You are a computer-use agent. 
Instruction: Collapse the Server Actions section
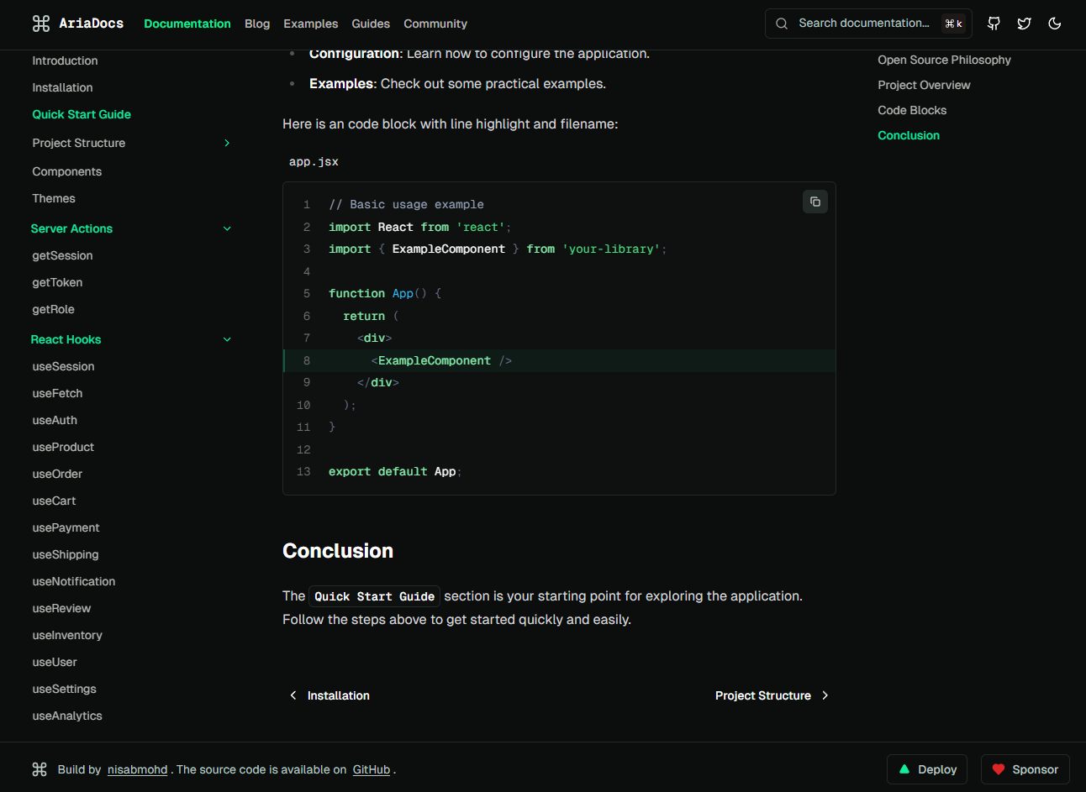coord(227,228)
